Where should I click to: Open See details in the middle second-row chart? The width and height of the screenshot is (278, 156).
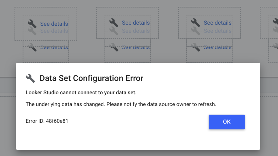coord(136,47)
